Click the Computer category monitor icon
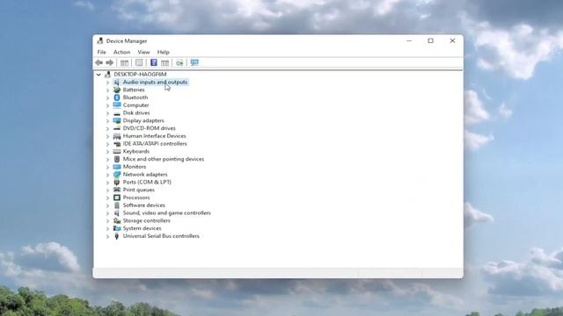The width and height of the screenshot is (563, 316). click(117, 105)
